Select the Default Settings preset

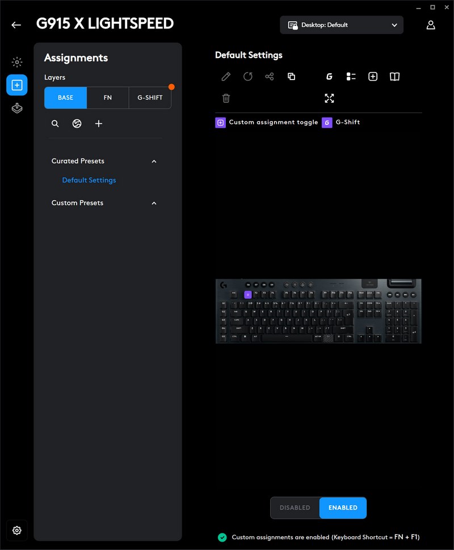(x=89, y=180)
